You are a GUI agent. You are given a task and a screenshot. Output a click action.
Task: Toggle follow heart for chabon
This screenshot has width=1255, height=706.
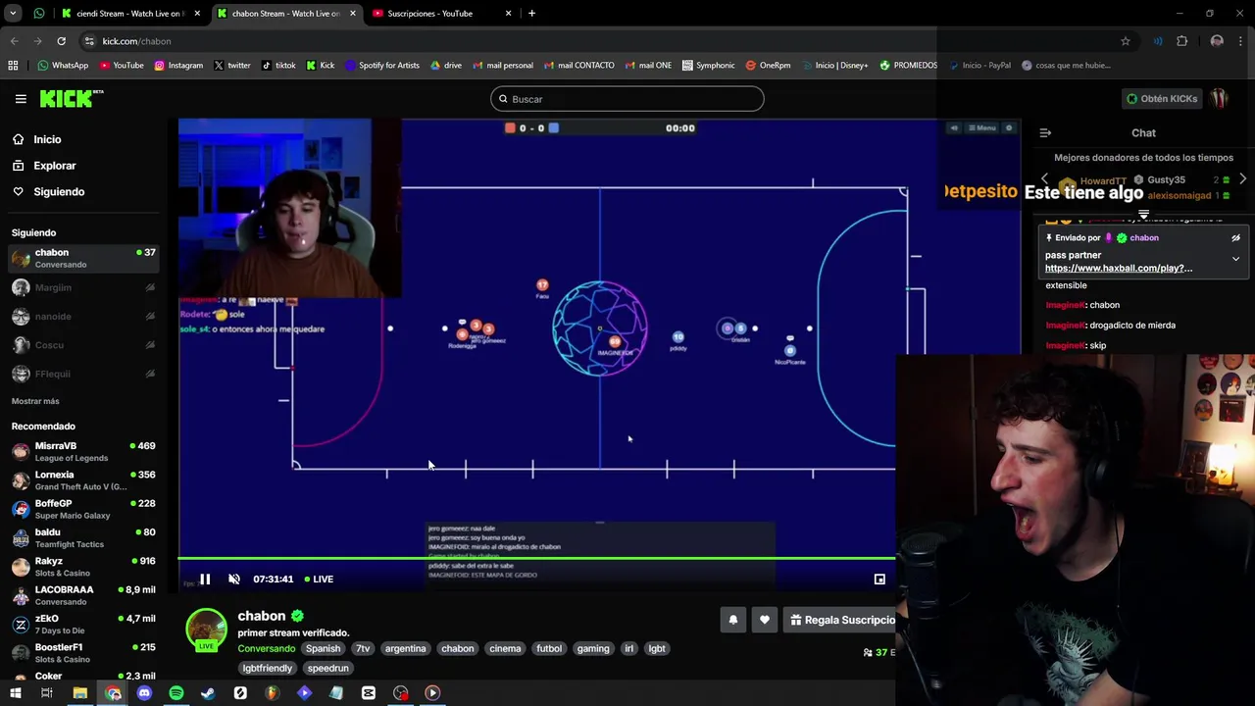(x=765, y=620)
